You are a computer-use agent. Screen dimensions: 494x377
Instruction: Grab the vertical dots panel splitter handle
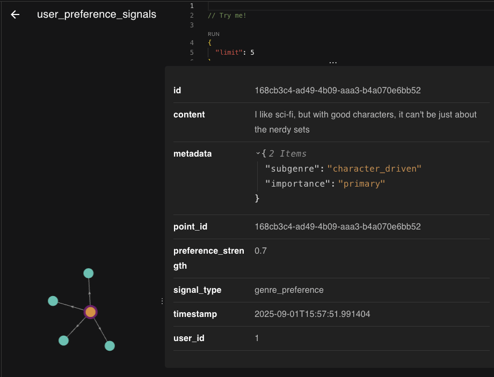point(162,301)
